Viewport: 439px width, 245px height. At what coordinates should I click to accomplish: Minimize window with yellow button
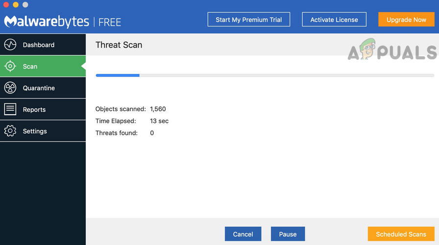(x=16, y=4)
